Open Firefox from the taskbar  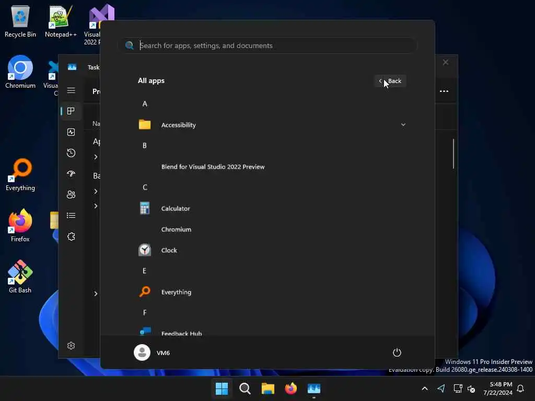point(291,388)
